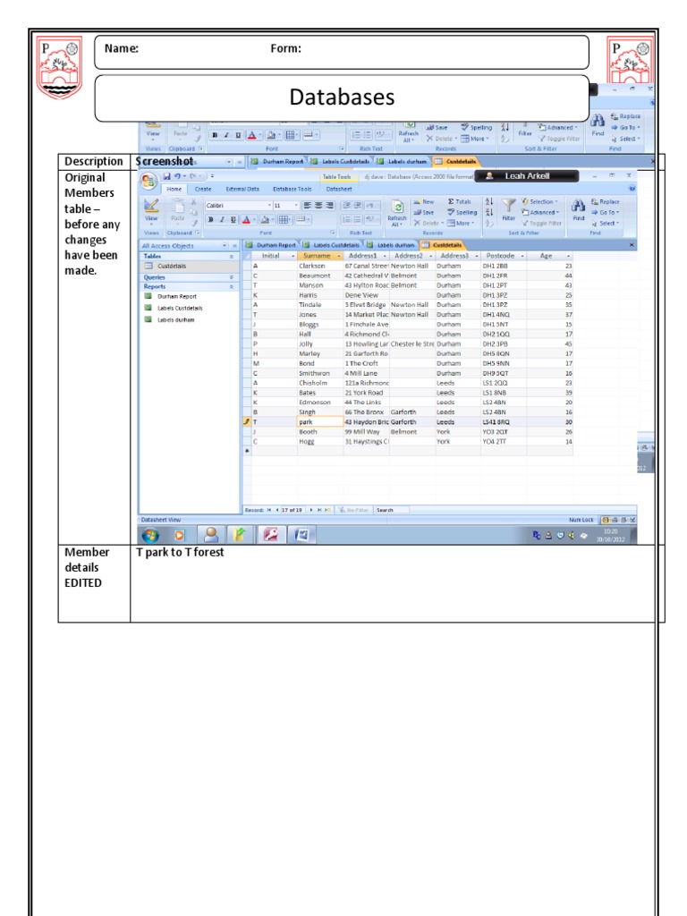Toggle Italic formatting
Image resolution: width=687 pixels, height=916 pixels.
222,220
